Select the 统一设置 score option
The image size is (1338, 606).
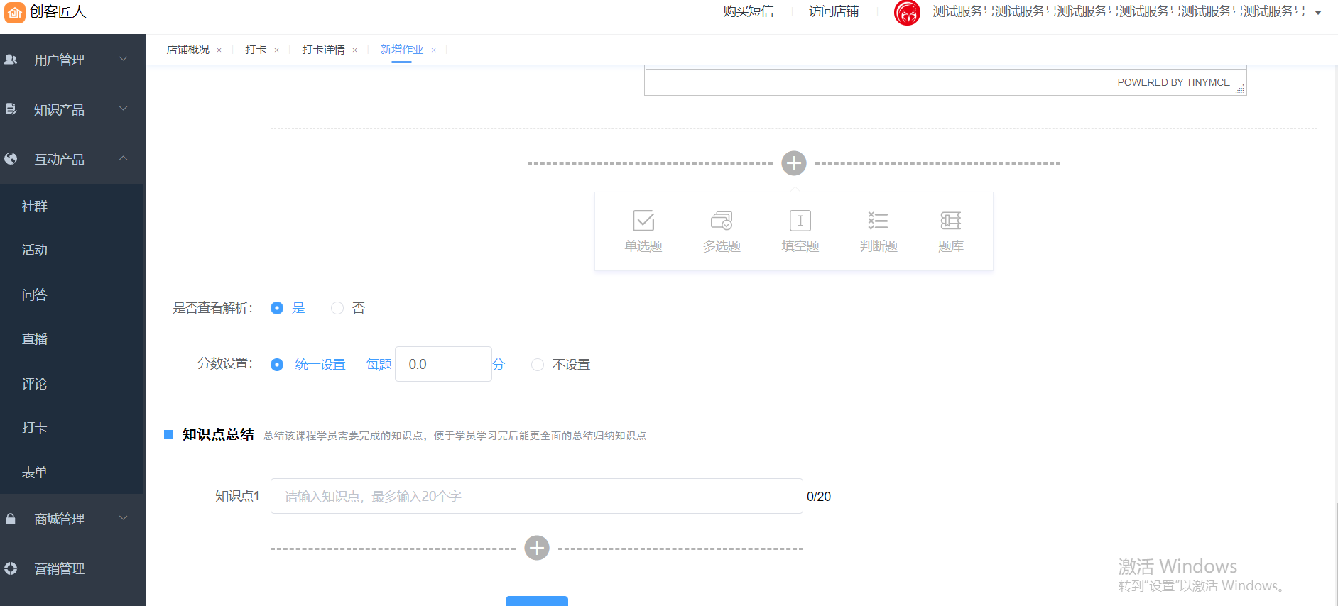[x=278, y=365]
